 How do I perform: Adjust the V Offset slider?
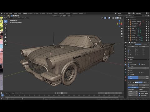click(x=138, y=78)
